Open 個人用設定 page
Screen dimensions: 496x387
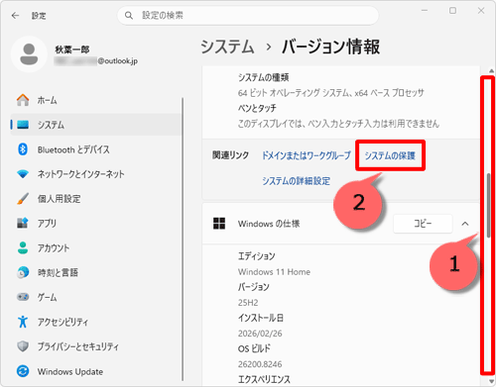[x=96, y=199]
